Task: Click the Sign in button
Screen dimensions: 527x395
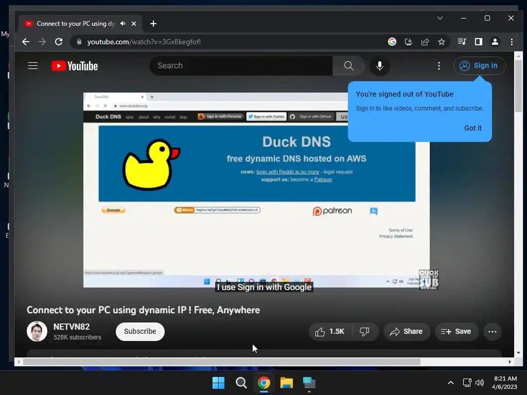Action: click(x=479, y=65)
